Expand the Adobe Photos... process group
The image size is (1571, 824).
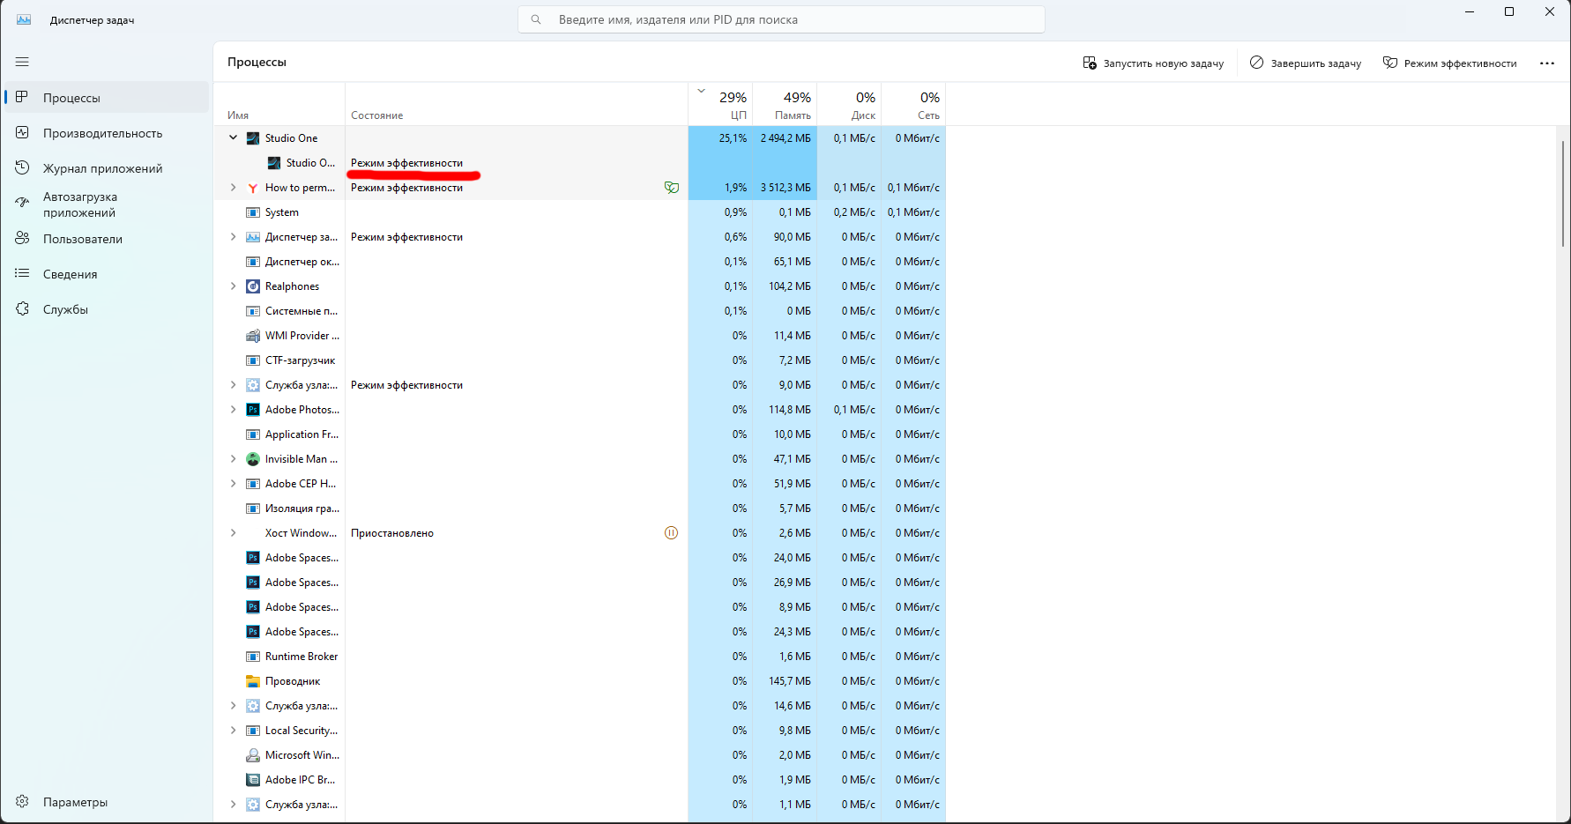(233, 410)
